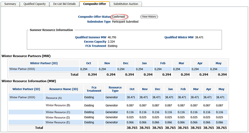
Task: Select the Winter Resource (C) row name
Action: pyautogui.click(x=58, y=112)
